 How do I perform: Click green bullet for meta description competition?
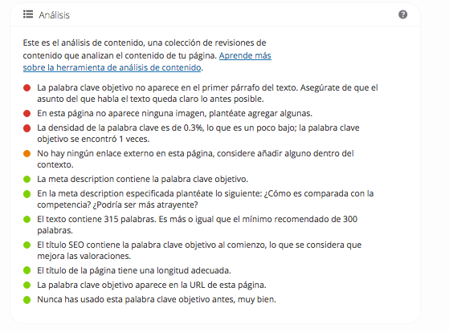pos(27,194)
